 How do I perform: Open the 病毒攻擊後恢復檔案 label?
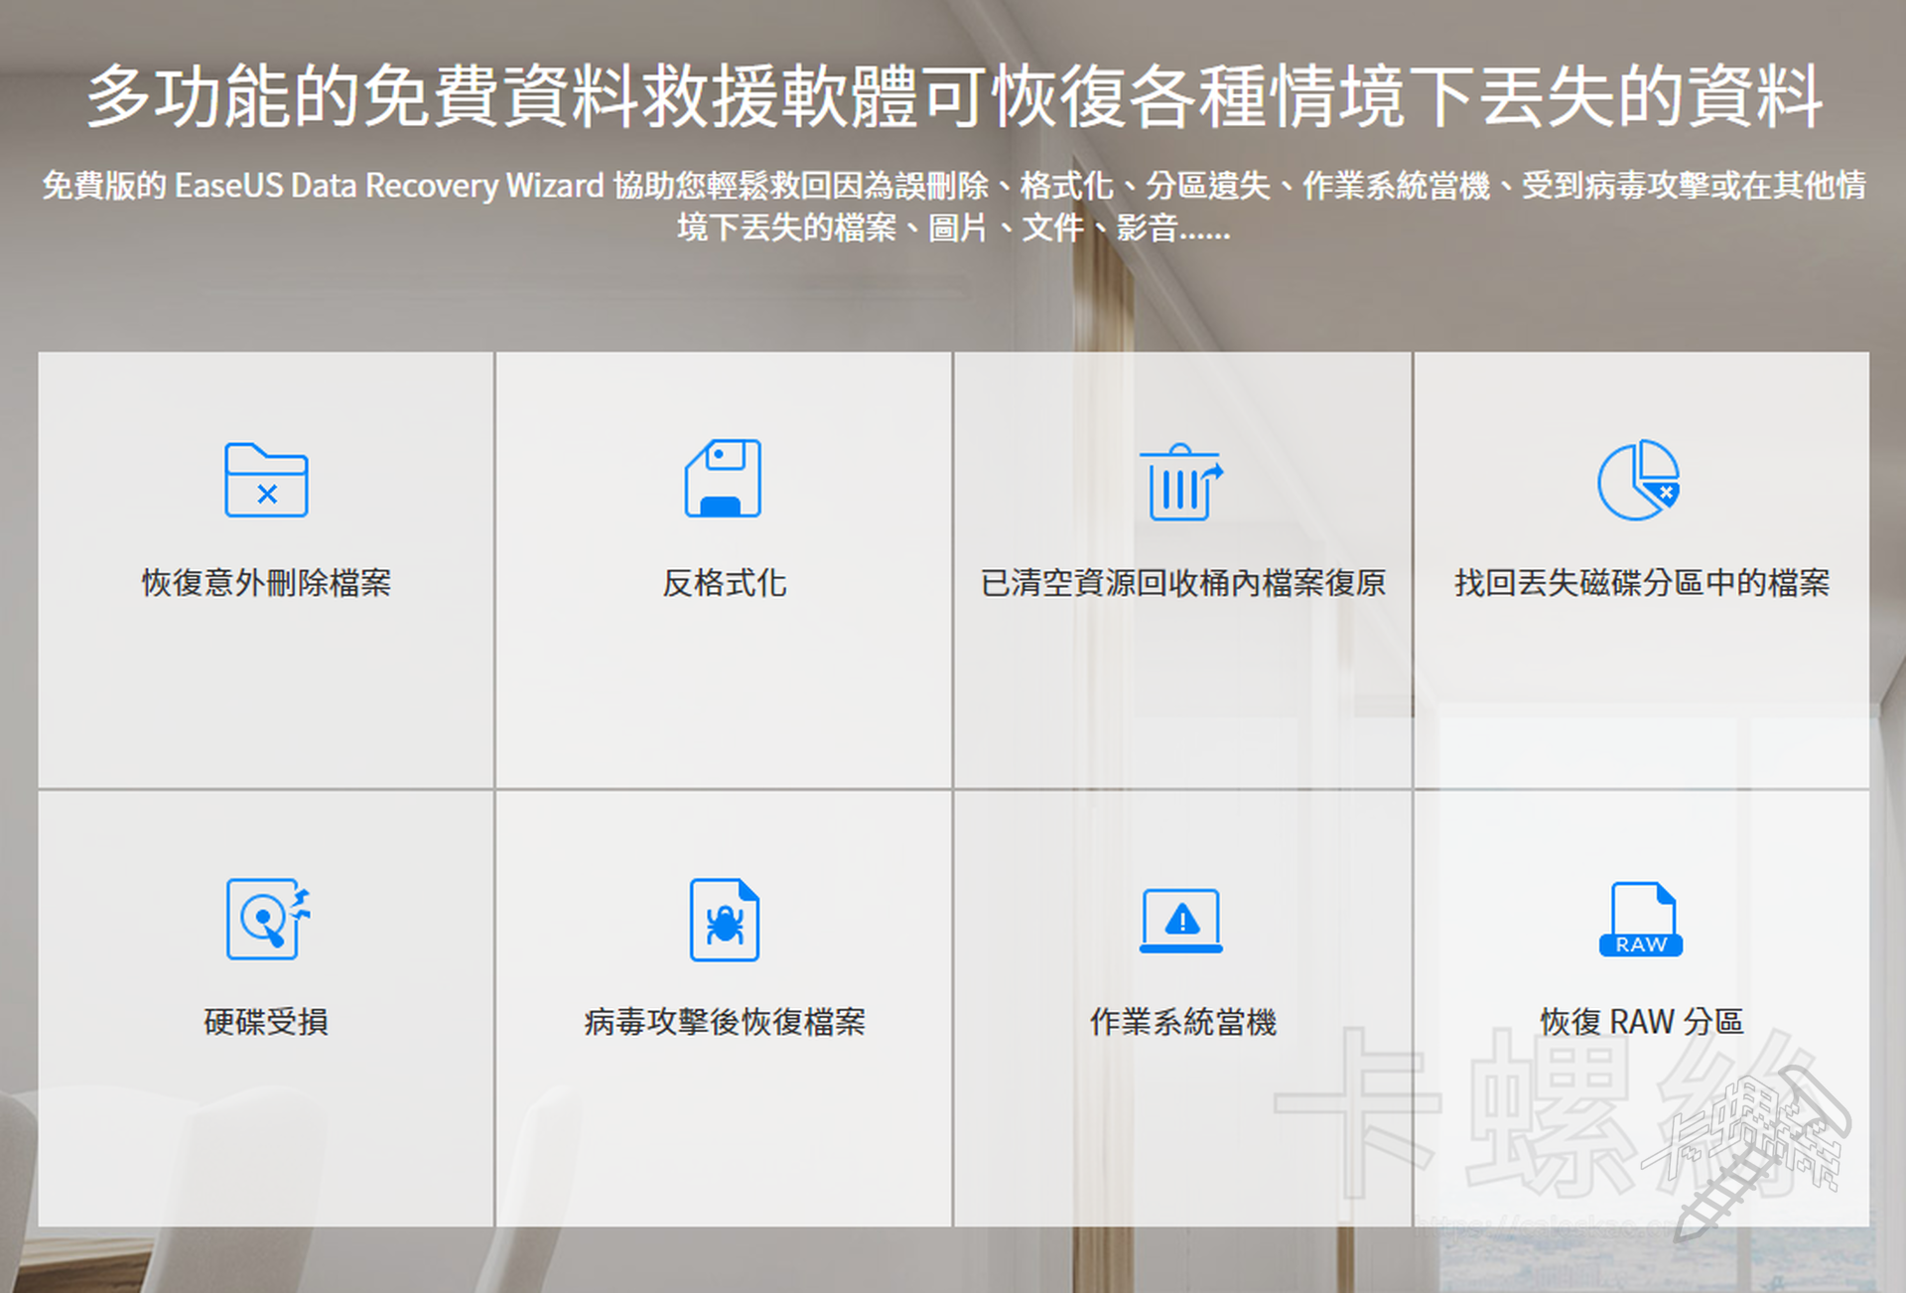725,1022
